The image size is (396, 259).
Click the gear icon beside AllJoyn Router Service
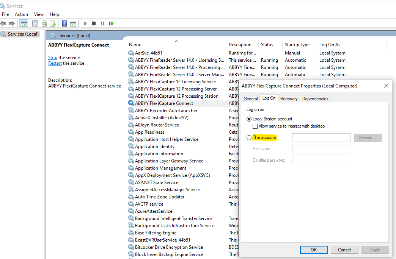pos(131,125)
